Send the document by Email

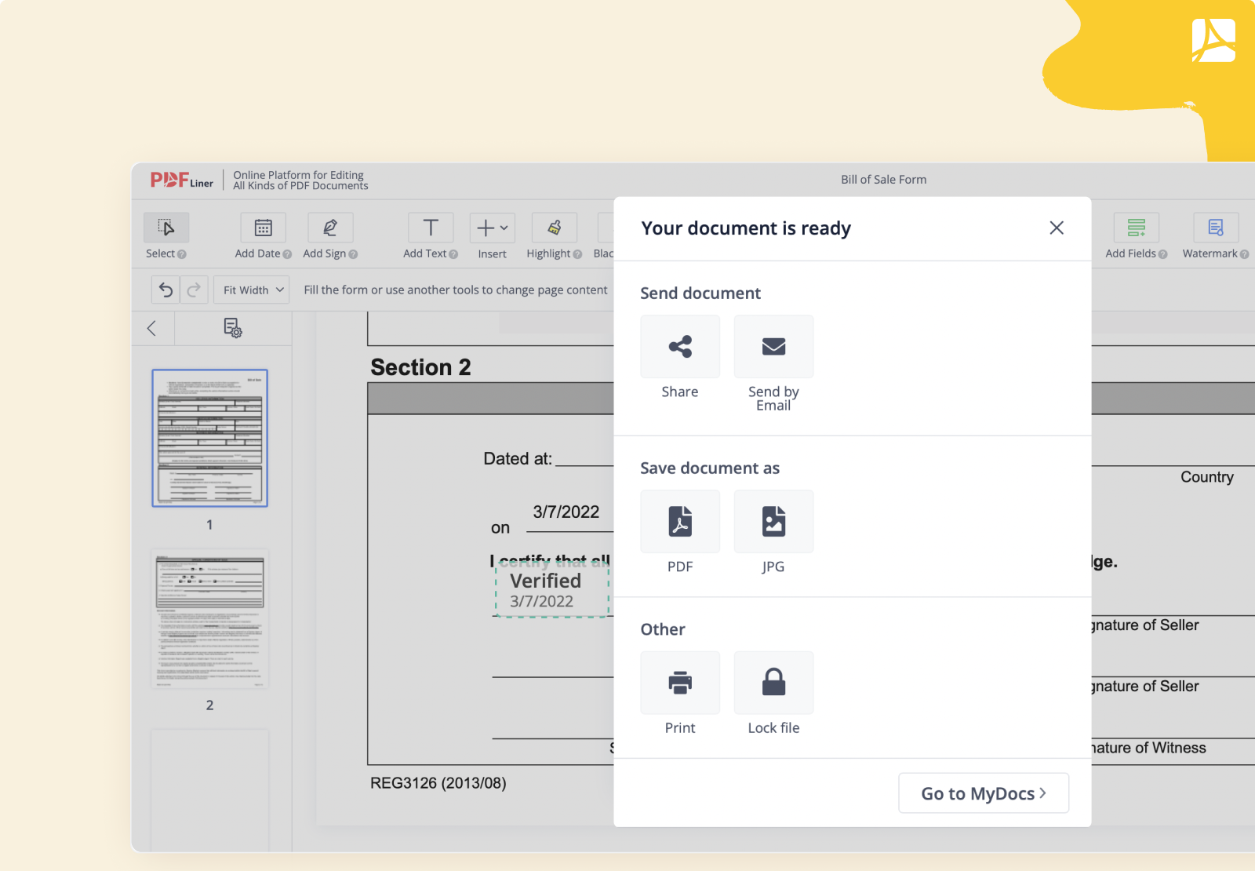click(773, 346)
